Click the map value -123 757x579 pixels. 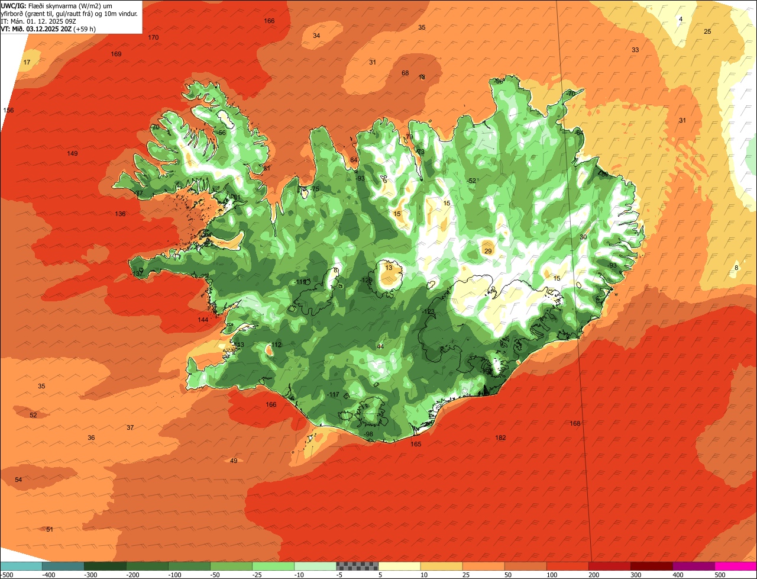click(x=429, y=311)
